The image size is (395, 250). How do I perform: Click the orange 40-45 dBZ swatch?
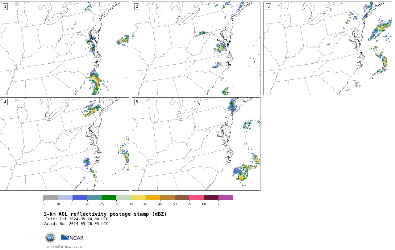153,198
